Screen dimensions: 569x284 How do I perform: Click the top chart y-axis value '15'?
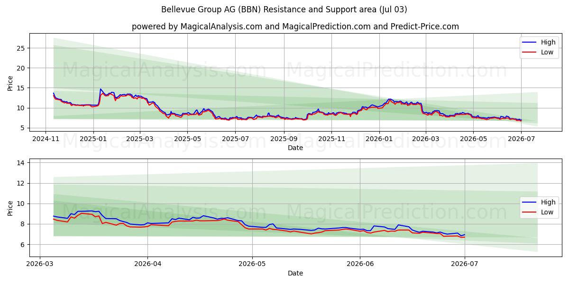point(21,88)
